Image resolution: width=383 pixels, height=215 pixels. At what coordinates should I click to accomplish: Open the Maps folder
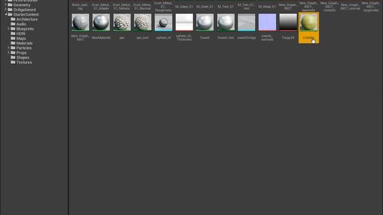pos(21,38)
